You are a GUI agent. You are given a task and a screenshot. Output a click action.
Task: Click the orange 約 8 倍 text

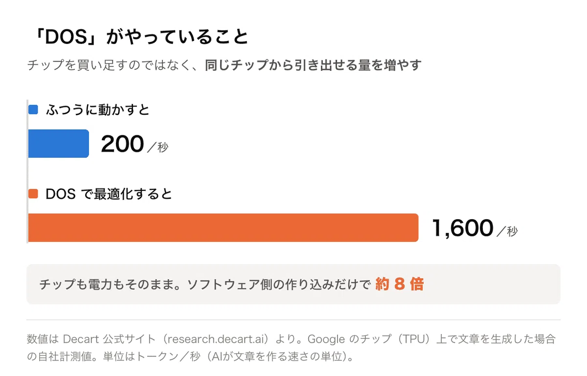(399, 284)
